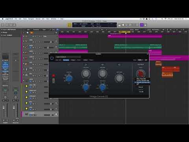This screenshot has width=189, height=142.
Task: Click the Copy button in the plugin header
Action: pyautogui.click(x=73, y=60)
